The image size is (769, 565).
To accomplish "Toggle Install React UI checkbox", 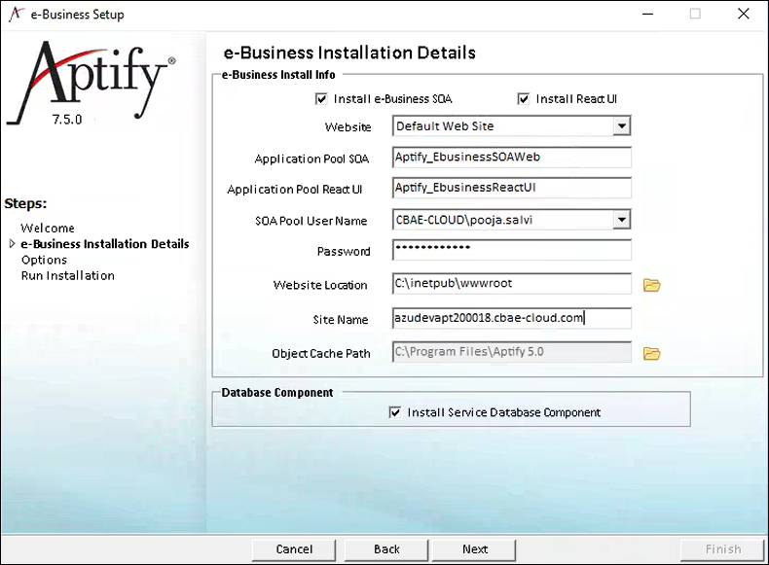I will coord(524,99).
